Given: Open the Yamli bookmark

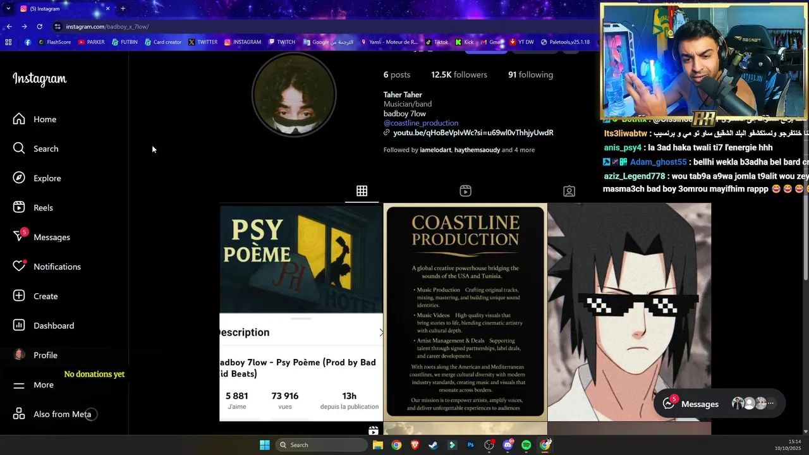Looking at the screenshot, I should 389,42.
